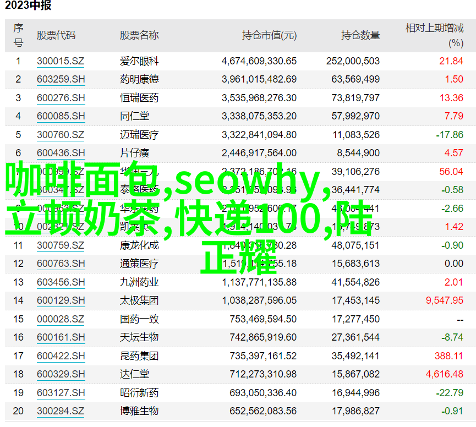Click stock code 603456.SH
Screen dimensions: 476x427
coord(61,282)
